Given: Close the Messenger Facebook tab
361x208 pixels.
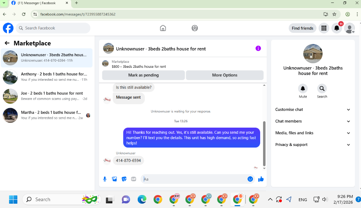Looking at the screenshot, I should (x=67, y=3).
